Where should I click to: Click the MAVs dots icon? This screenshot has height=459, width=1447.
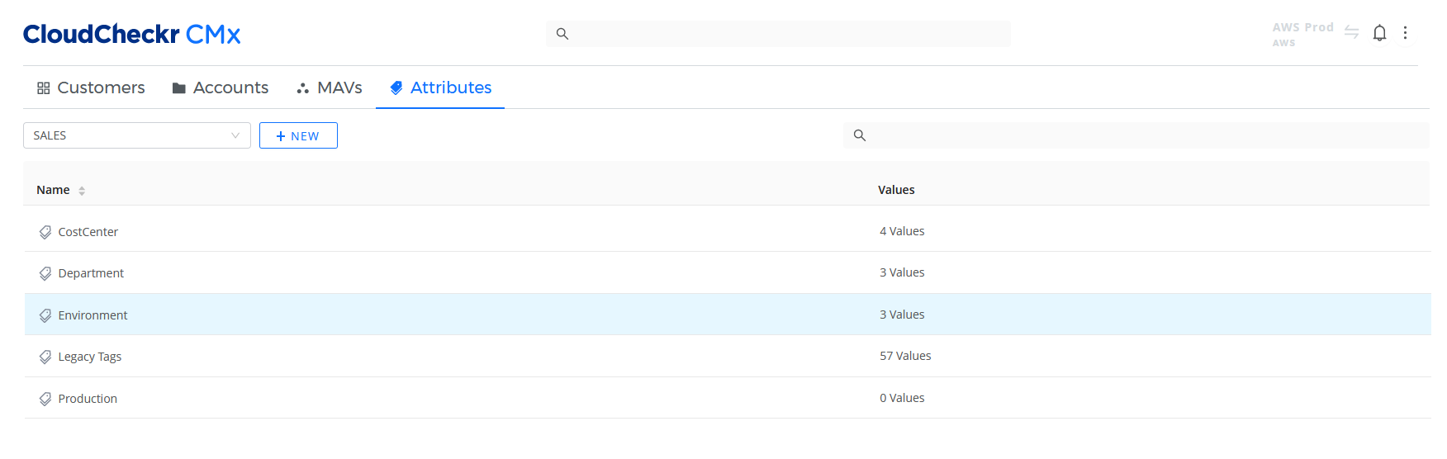pos(303,88)
